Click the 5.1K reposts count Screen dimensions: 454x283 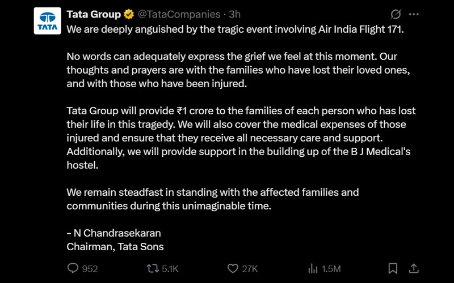170,269
